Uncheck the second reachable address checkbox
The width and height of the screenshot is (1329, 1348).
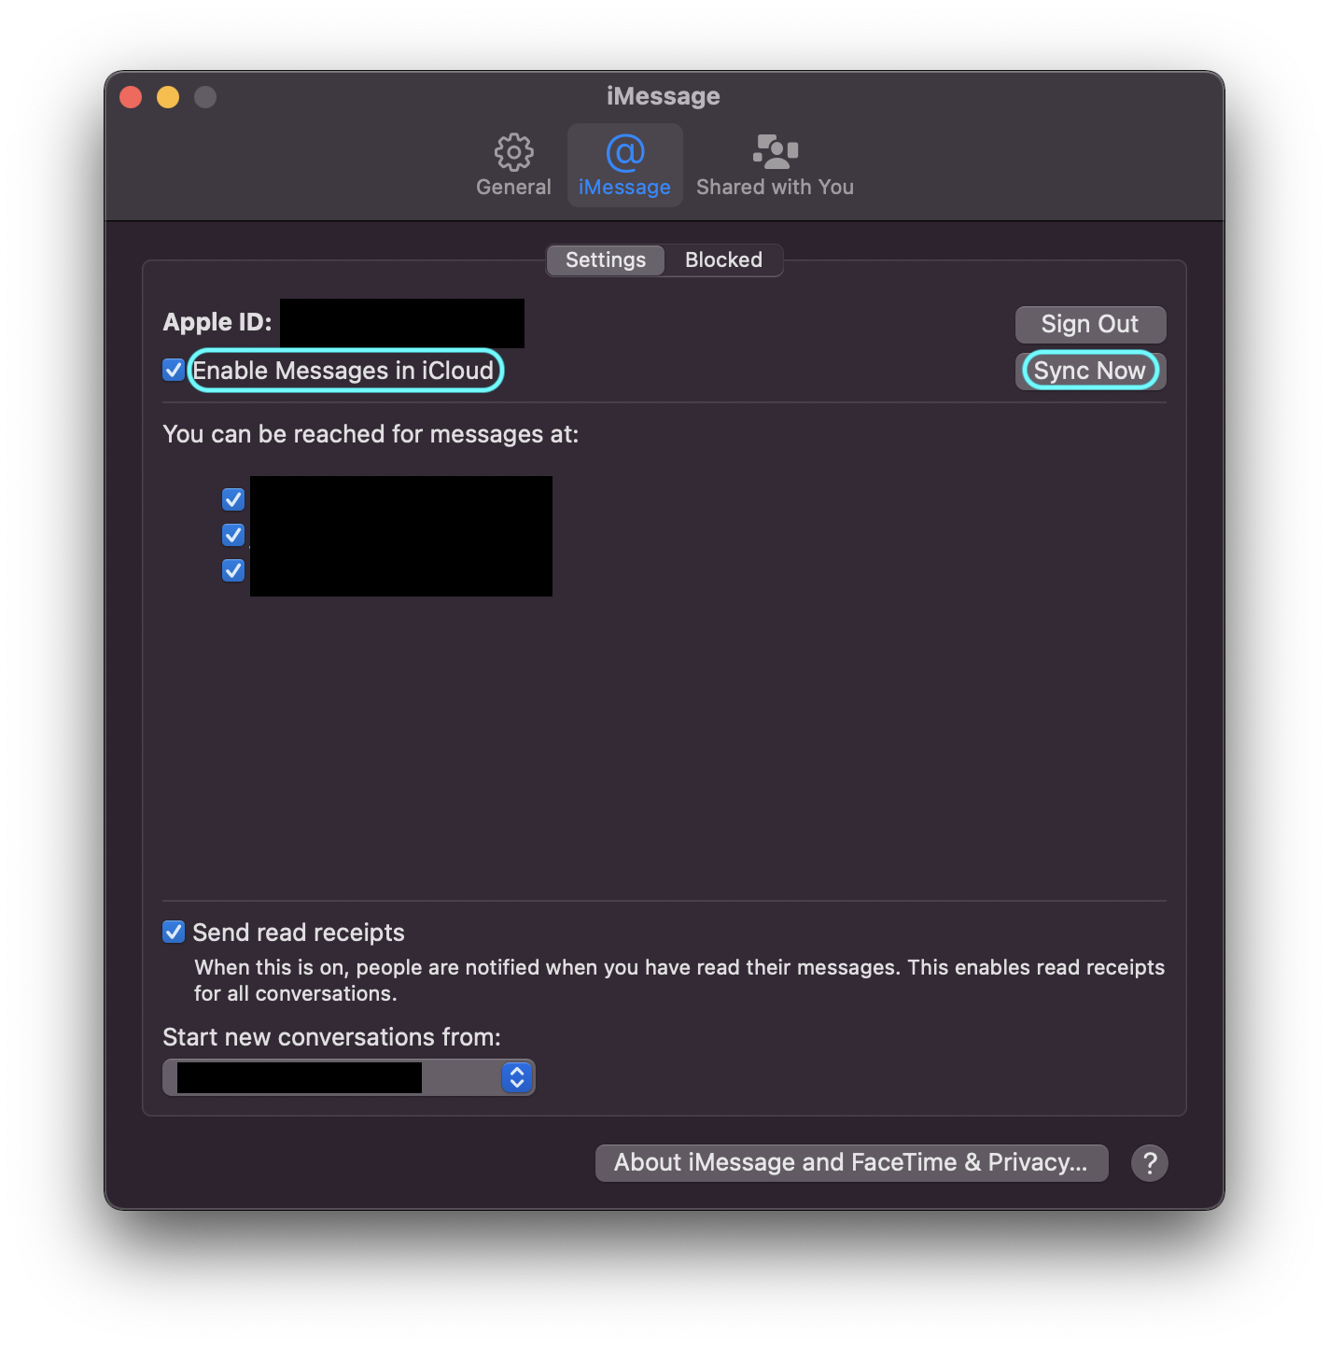click(233, 535)
